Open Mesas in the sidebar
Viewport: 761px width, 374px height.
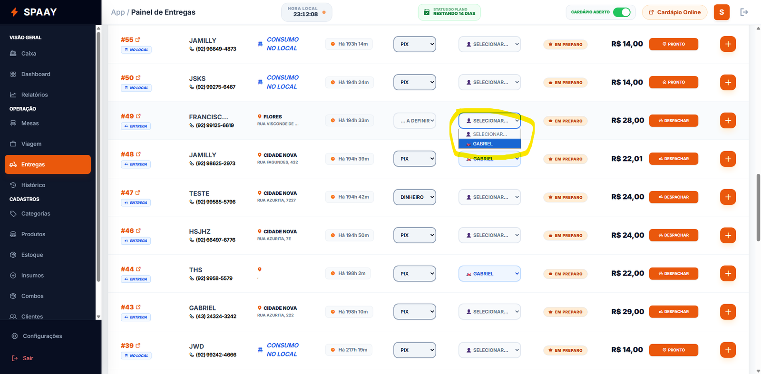pyautogui.click(x=48, y=123)
